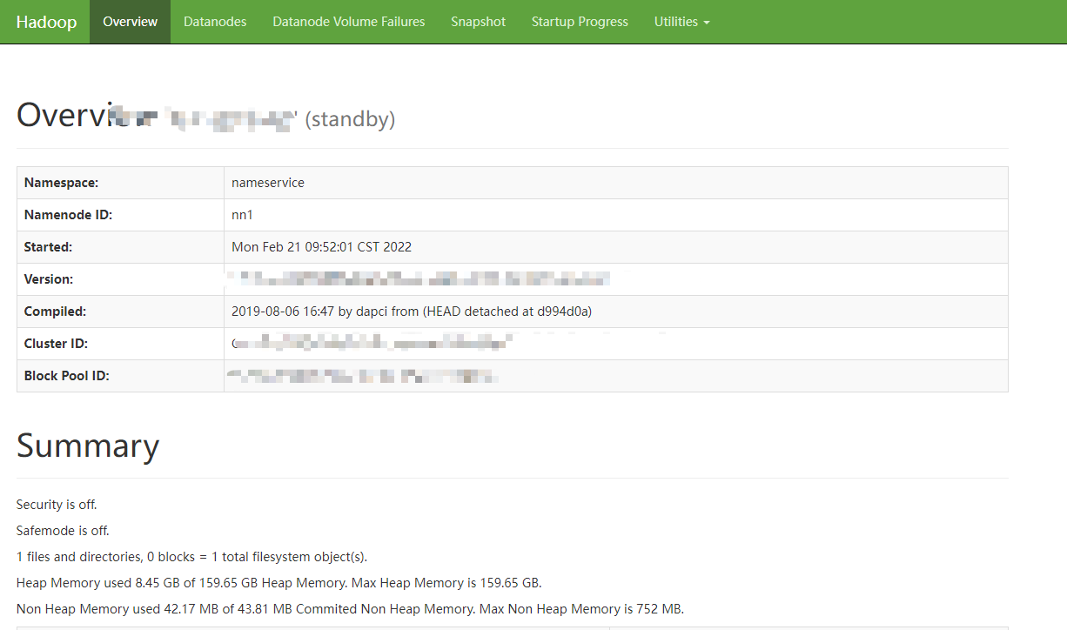The width and height of the screenshot is (1067, 630).
Task: Select the Namenode ID value 'nn1'
Action: click(x=242, y=215)
